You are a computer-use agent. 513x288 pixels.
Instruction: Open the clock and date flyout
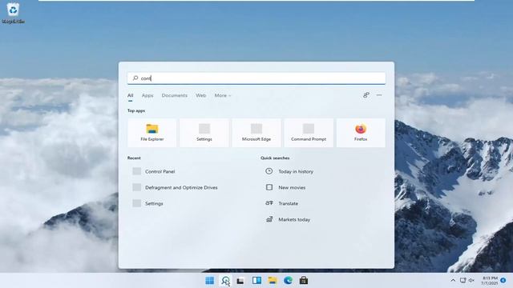point(489,281)
